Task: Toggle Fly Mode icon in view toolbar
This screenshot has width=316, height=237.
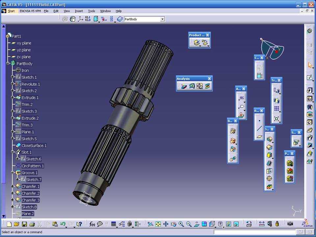Action: (x=150, y=224)
